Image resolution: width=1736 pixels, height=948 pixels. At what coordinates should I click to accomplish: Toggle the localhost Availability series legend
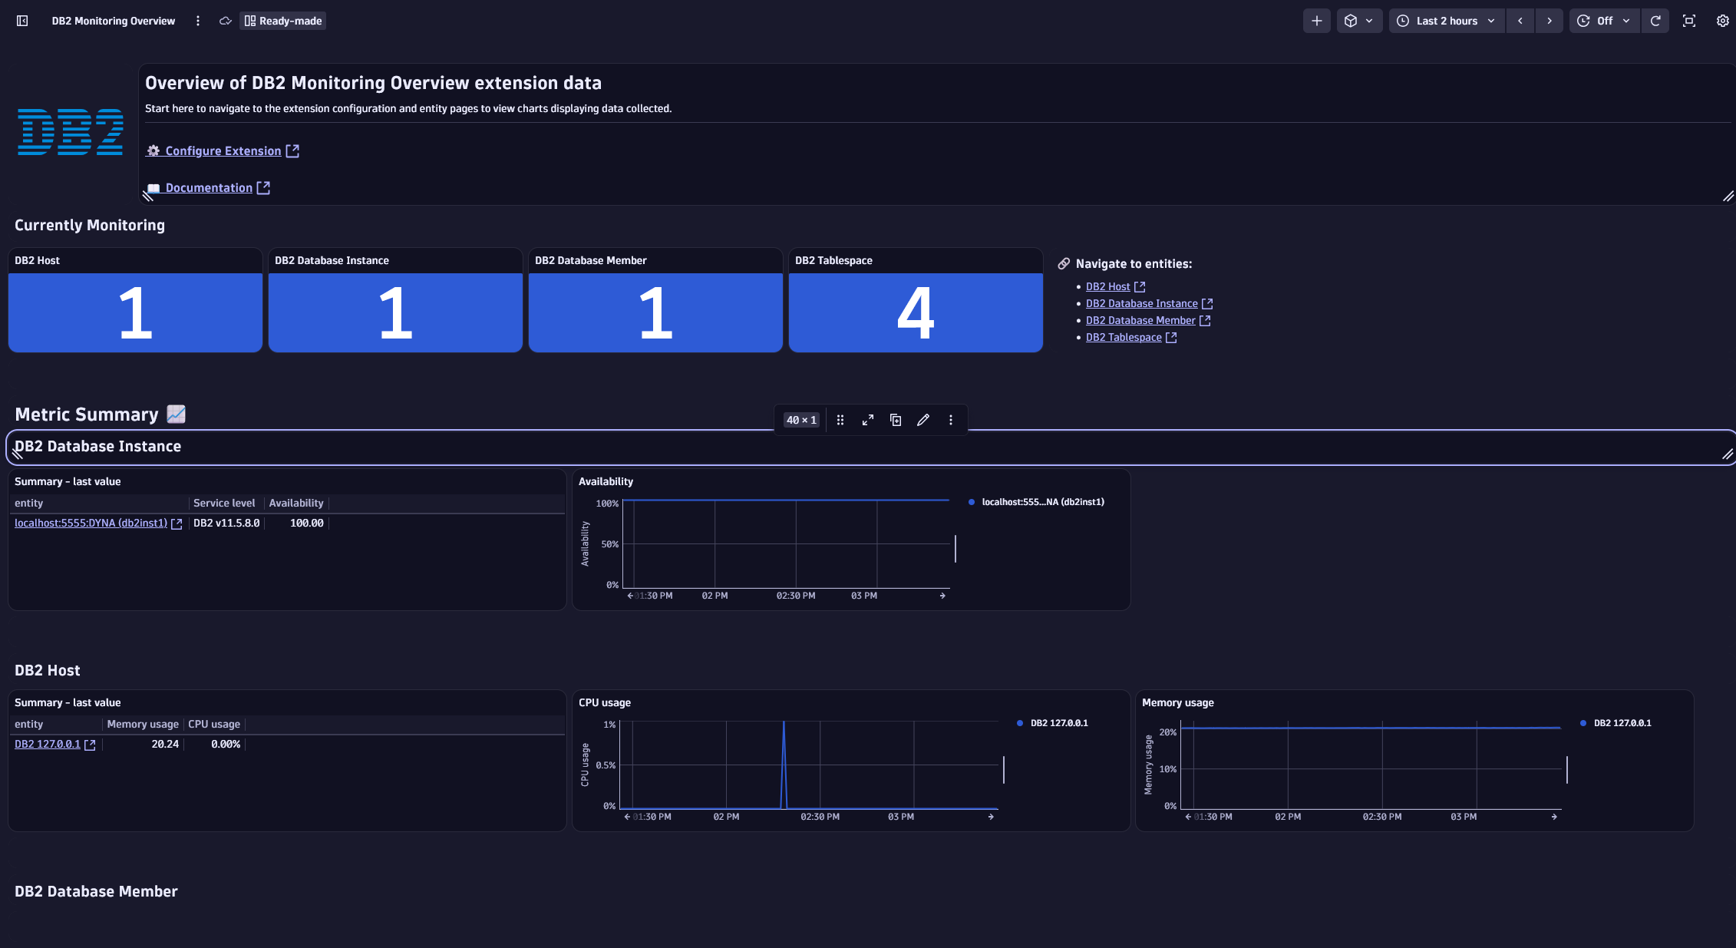[x=1042, y=502]
